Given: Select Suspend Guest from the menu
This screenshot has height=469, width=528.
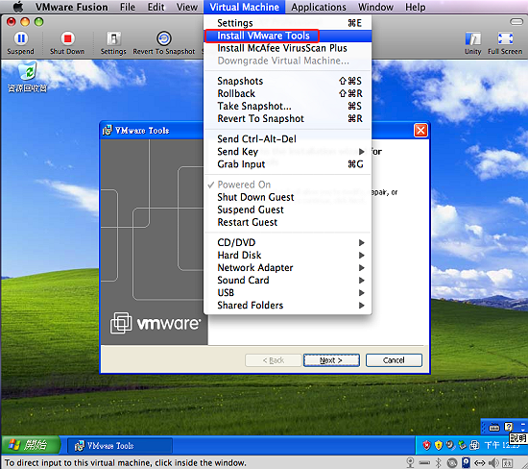Looking at the screenshot, I should tap(288, 210).
